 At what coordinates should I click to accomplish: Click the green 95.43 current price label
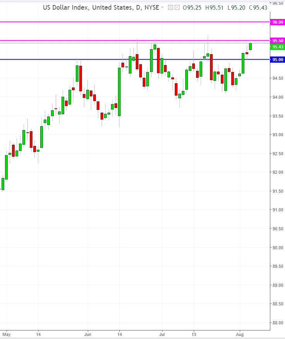278,47
